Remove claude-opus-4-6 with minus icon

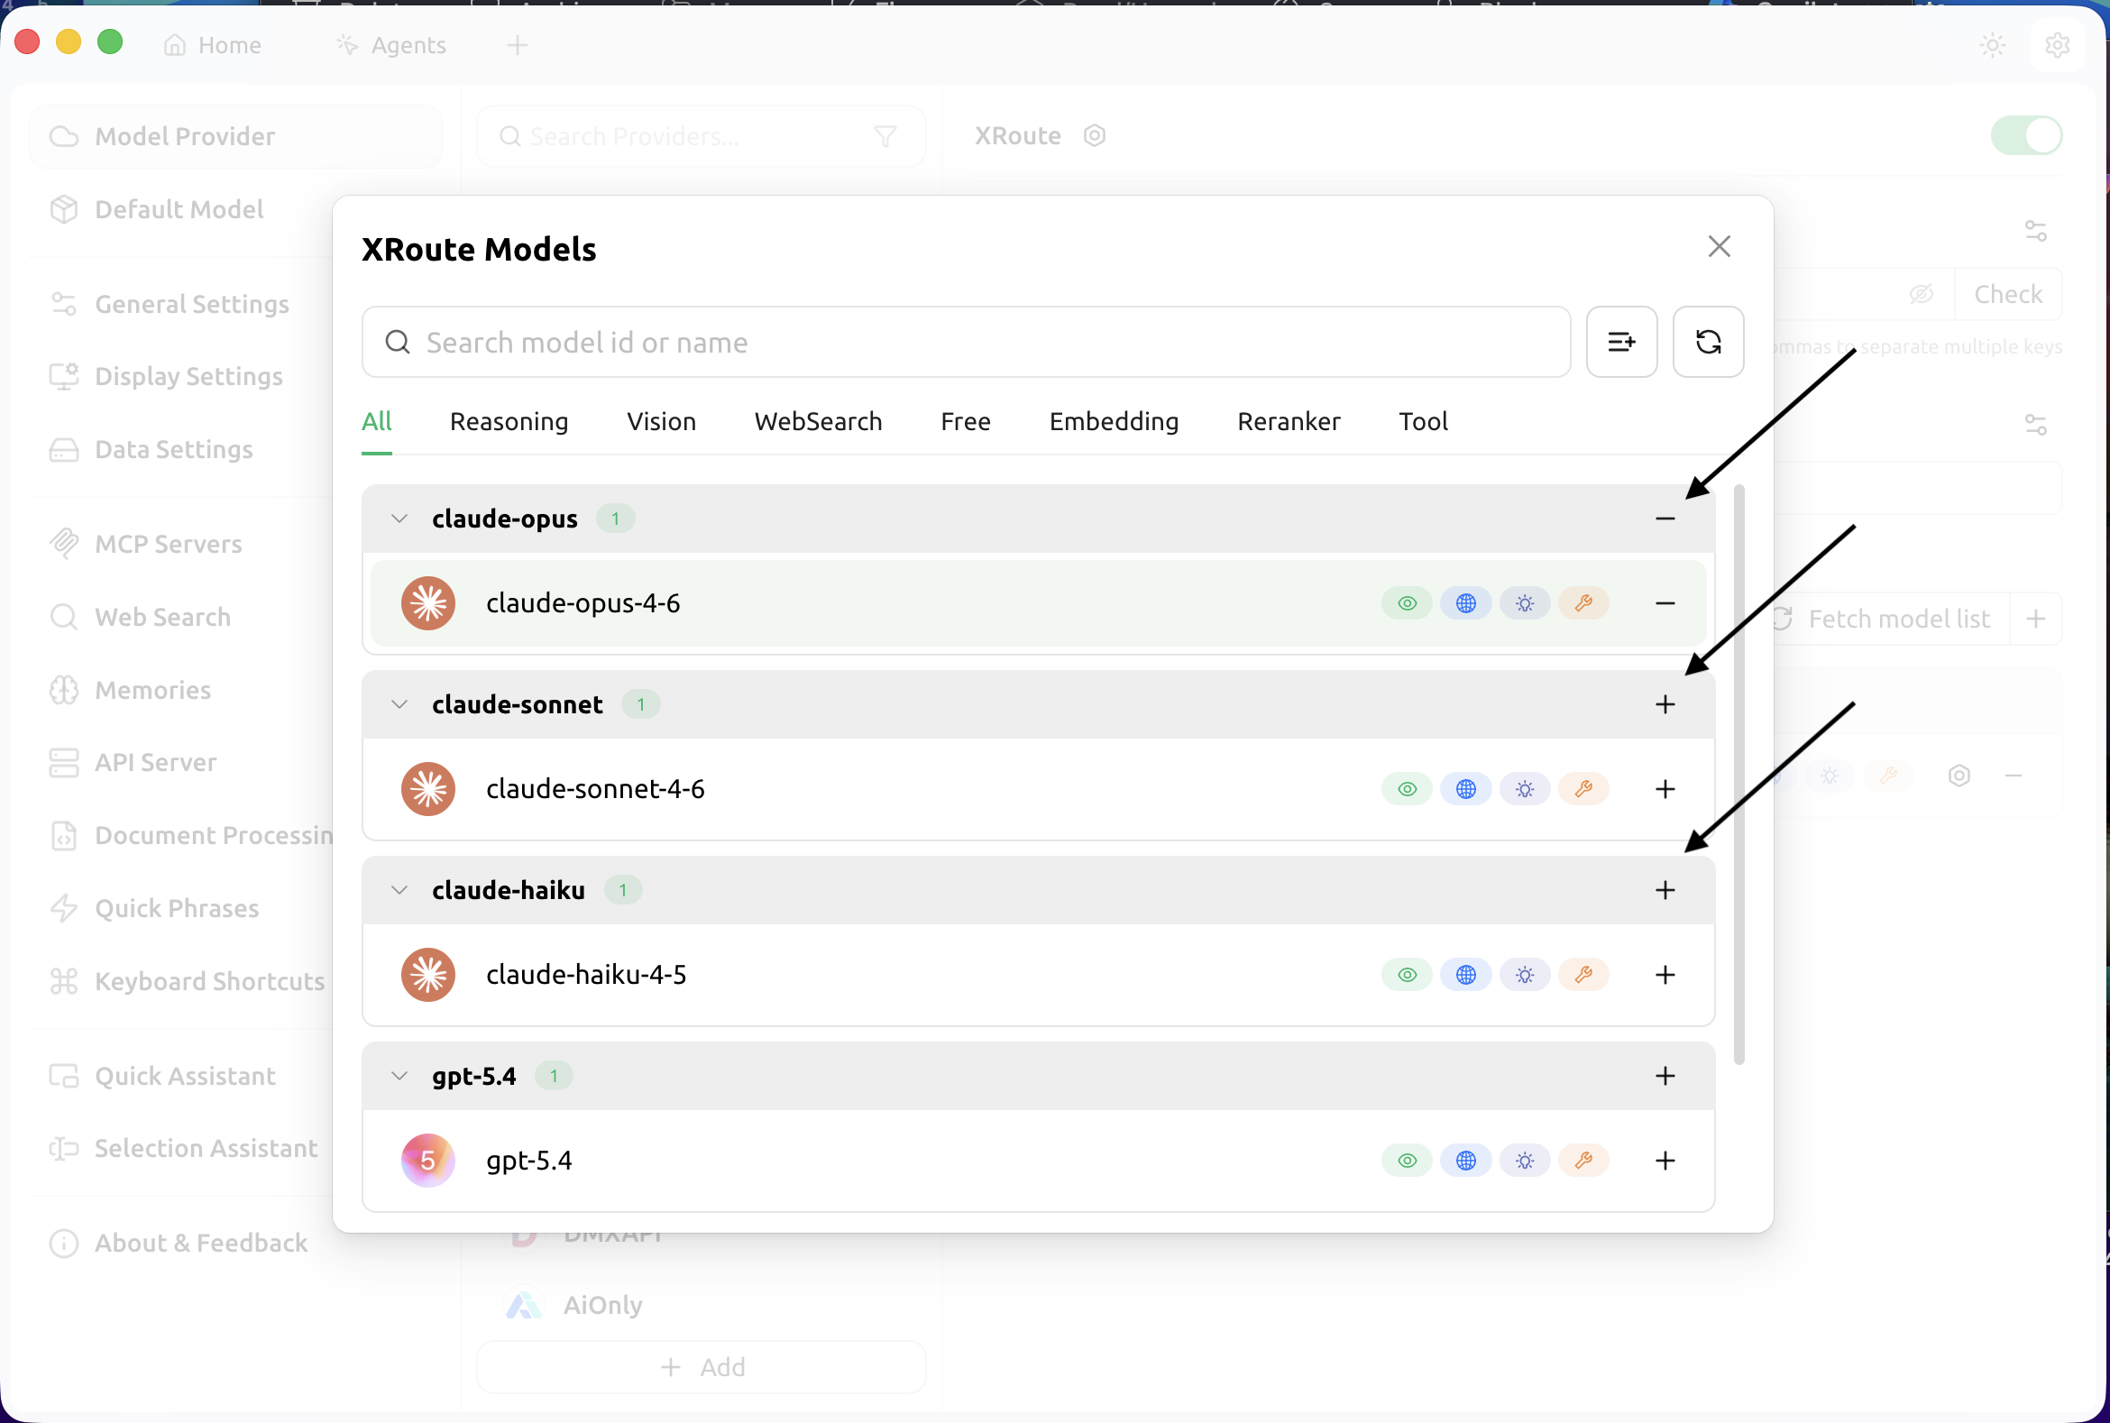[1664, 603]
